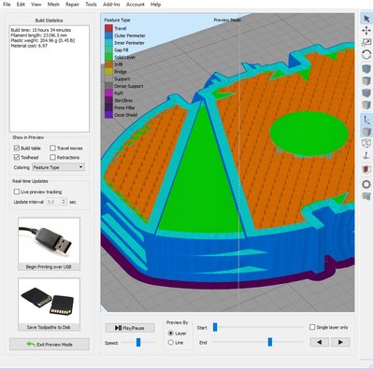Open machine control panel icon
The height and width of the screenshot is (369, 374).
pyautogui.click(x=367, y=196)
